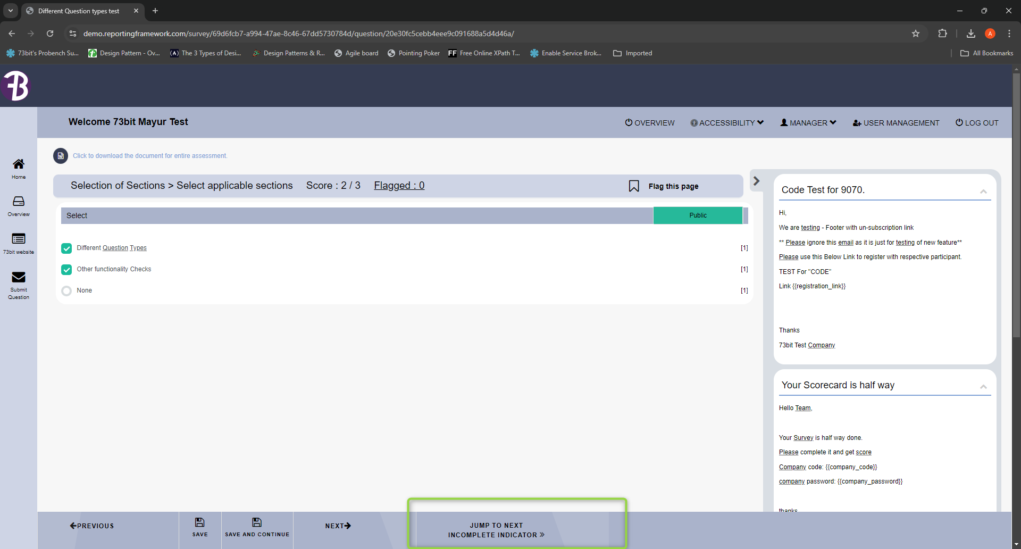Click Jump to Next Incomplete Indicator

(x=496, y=530)
